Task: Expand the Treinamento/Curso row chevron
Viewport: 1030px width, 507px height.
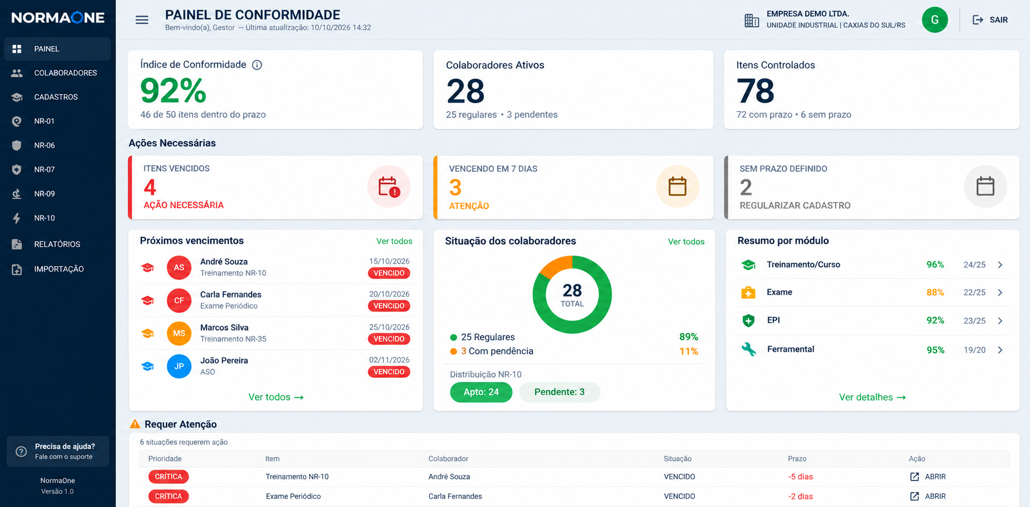Action: (1000, 265)
